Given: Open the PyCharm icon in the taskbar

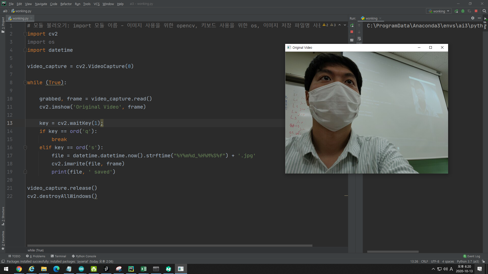Looking at the screenshot, I should [x=131, y=269].
